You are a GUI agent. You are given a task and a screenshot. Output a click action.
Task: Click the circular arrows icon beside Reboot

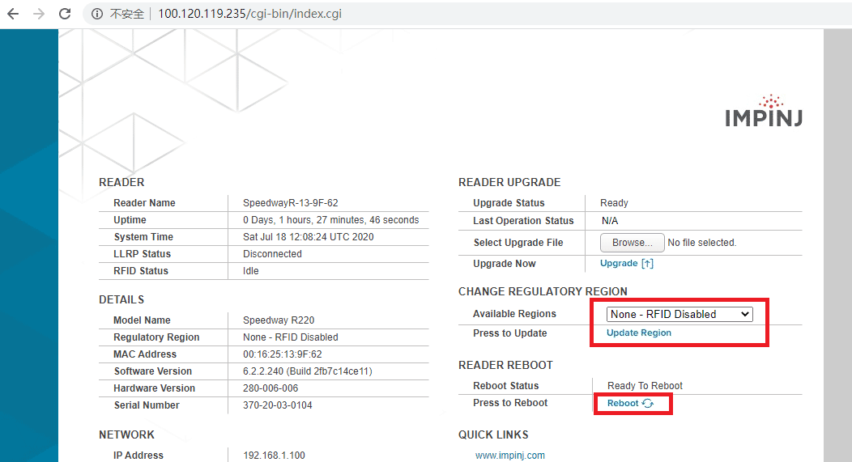(x=648, y=403)
